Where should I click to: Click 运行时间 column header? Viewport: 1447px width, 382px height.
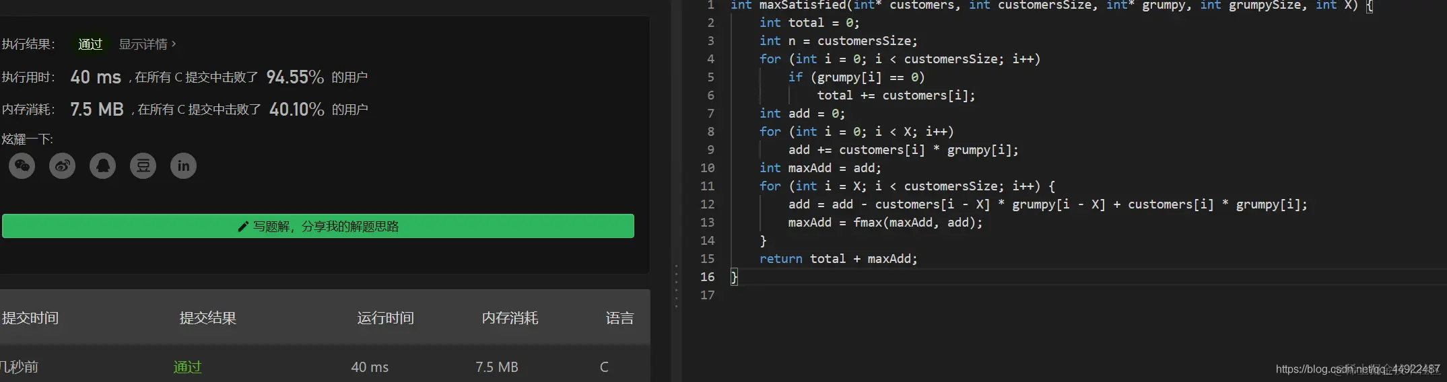click(x=386, y=318)
